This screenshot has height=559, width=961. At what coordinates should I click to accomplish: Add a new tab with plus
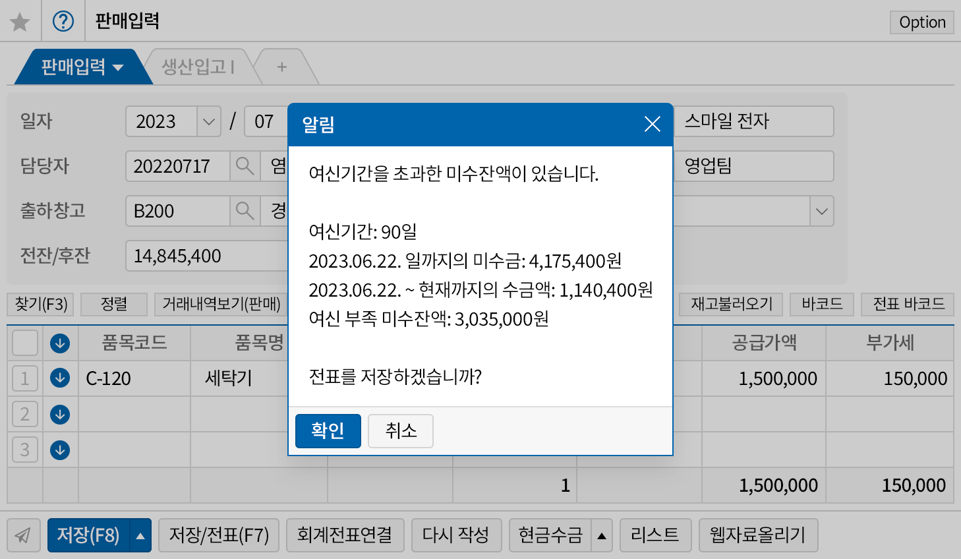click(x=282, y=67)
